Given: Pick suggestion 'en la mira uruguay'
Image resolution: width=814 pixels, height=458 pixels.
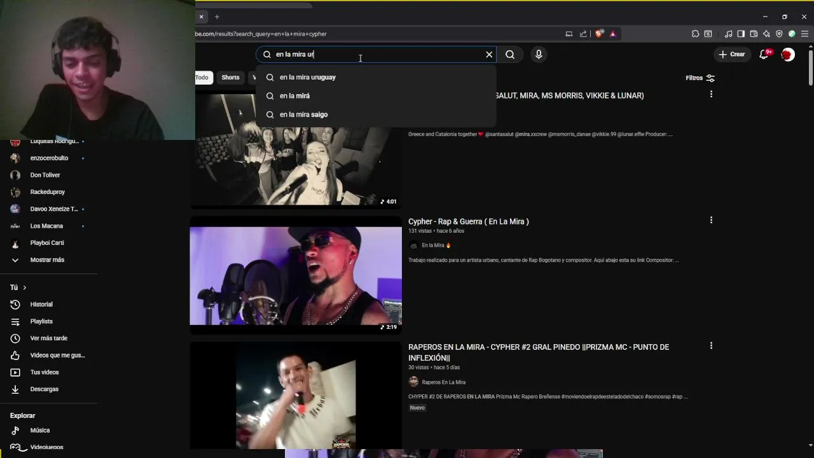Looking at the screenshot, I should tap(376, 77).
